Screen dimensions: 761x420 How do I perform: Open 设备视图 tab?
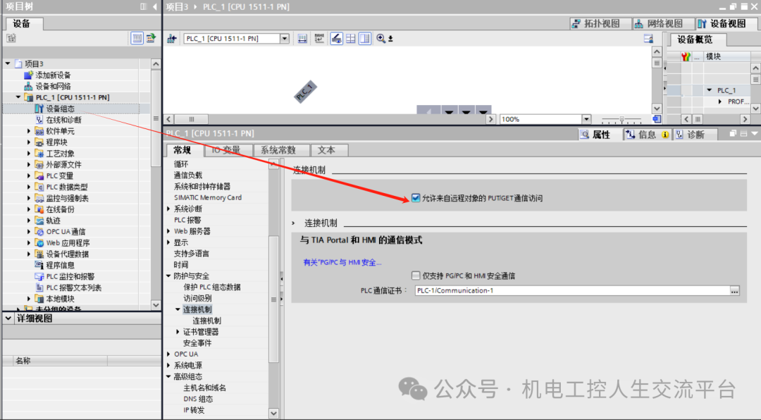(x=726, y=23)
